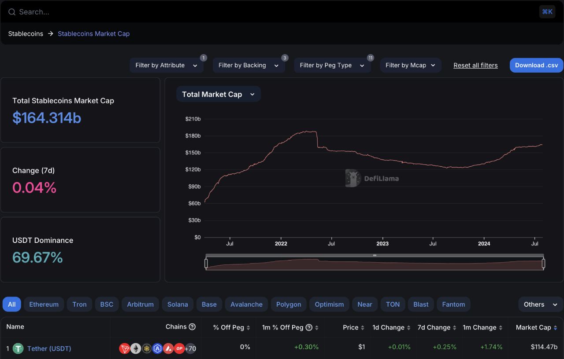
Task: Click the help icon beside Chains header
Action: (x=192, y=327)
